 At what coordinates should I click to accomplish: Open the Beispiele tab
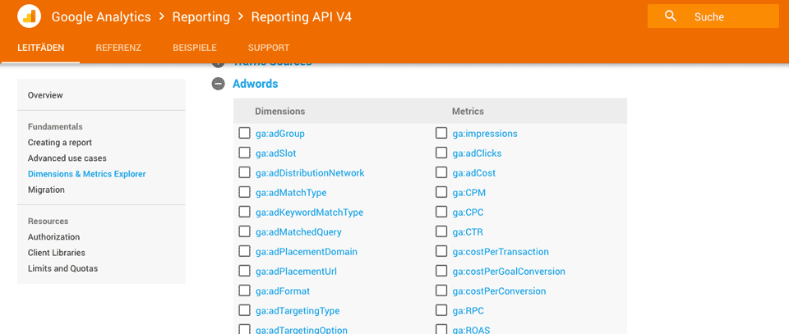pos(195,48)
